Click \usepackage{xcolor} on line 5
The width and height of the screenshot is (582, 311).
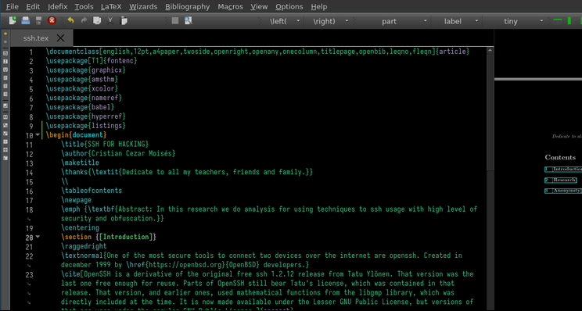point(82,88)
